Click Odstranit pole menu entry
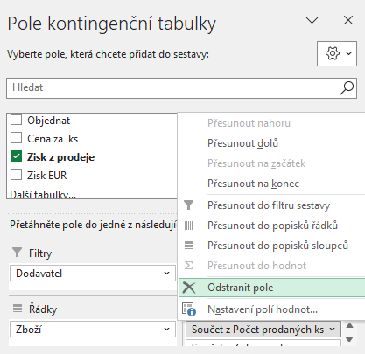This screenshot has width=365, height=354. pyautogui.click(x=271, y=288)
